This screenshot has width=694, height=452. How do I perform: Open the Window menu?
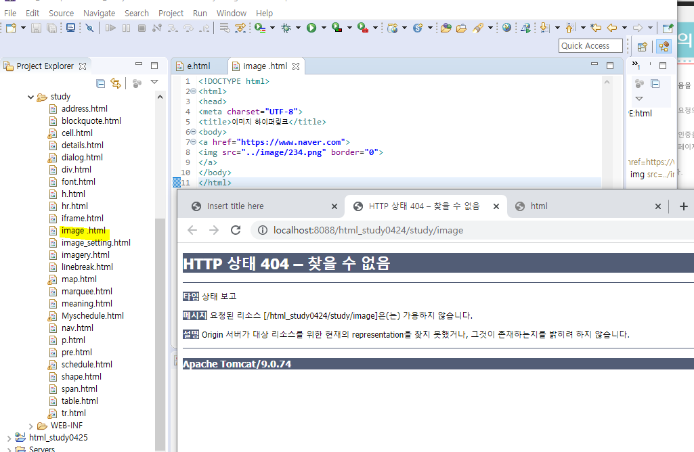(232, 14)
